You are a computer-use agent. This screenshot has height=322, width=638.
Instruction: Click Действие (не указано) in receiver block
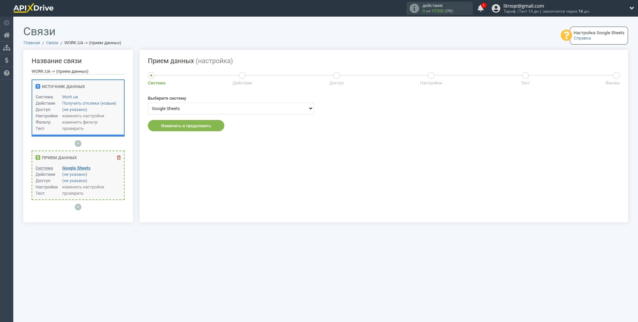[x=74, y=174]
